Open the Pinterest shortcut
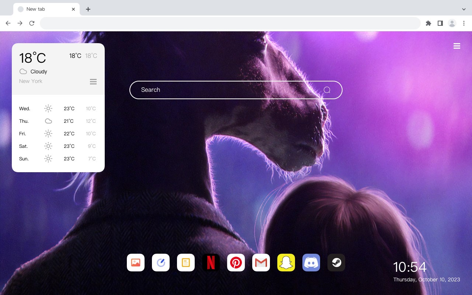This screenshot has width=472, height=295. click(236, 263)
